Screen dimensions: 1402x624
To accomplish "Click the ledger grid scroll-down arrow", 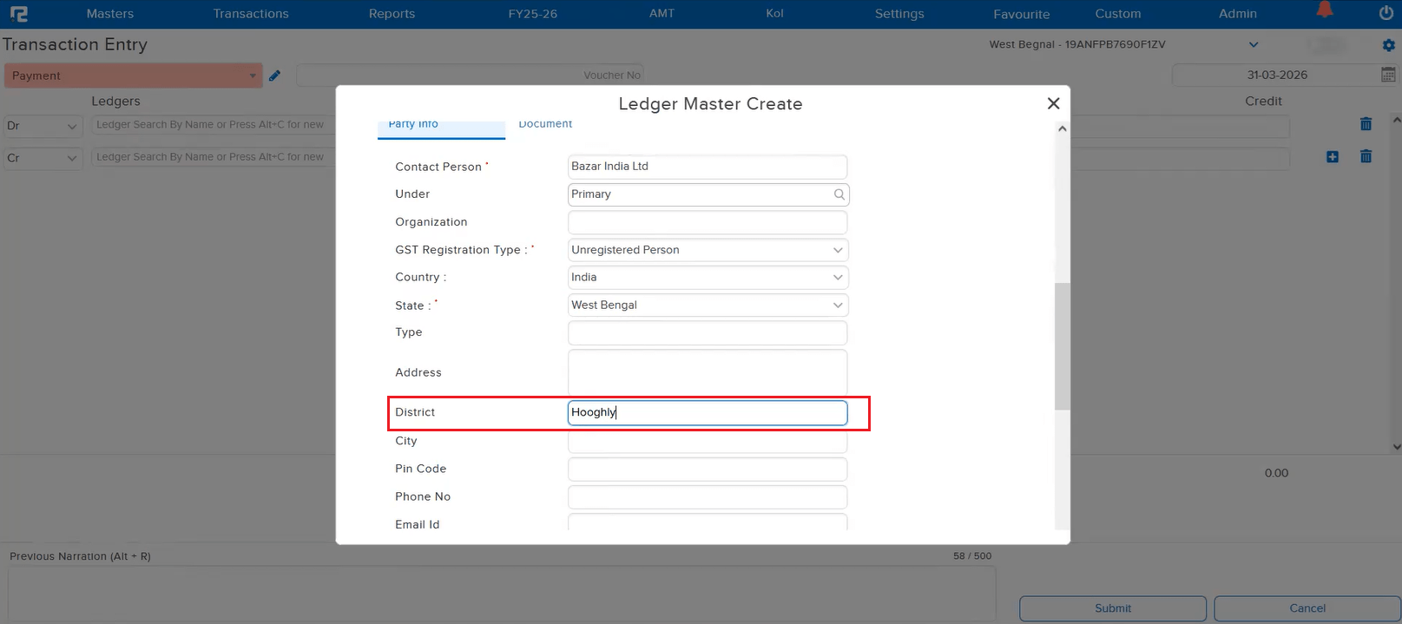I will [1396, 447].
